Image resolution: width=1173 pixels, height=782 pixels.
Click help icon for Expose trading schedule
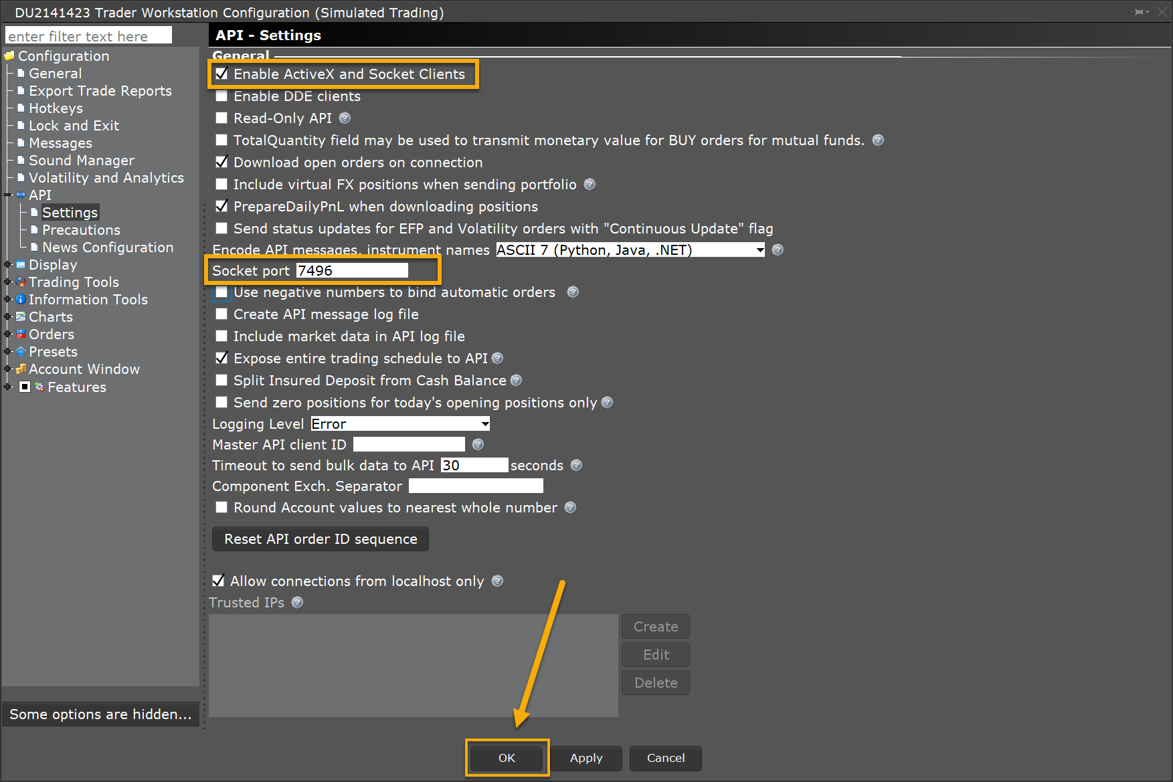[497, 358]
